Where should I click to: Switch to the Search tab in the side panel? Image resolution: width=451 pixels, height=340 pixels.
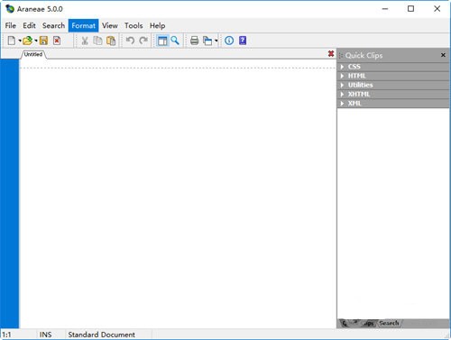click(x=389, y=323)
